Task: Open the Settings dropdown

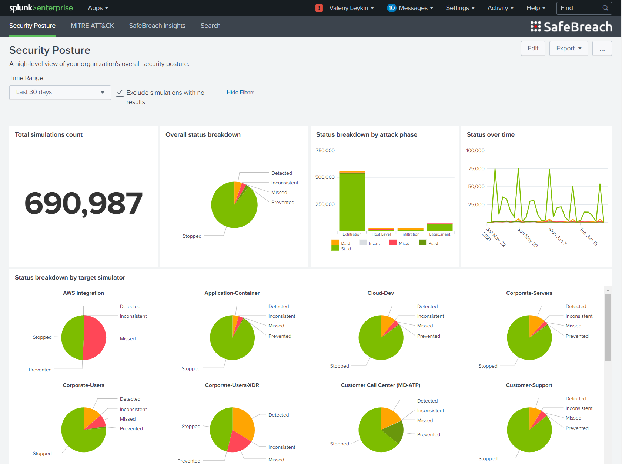Action: [x=460, y=8]
